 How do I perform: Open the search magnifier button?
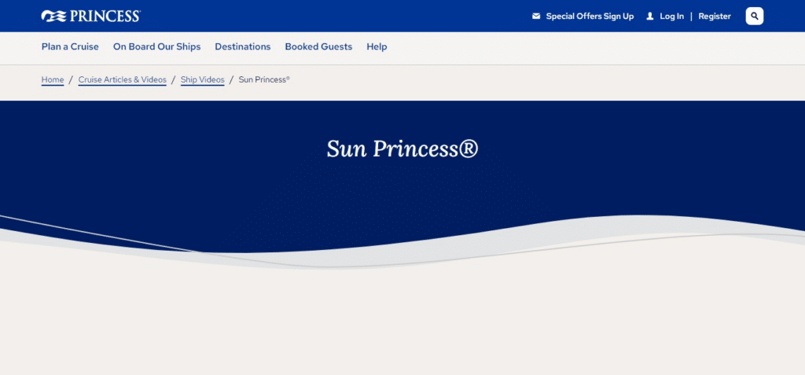[754, 16]
